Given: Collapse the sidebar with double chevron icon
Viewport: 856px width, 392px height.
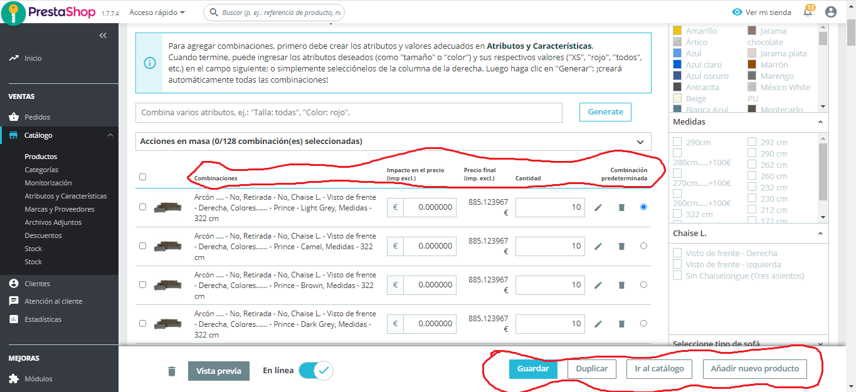Looking at the screenshot, I should pyautogui.click(x=103, y=36).
